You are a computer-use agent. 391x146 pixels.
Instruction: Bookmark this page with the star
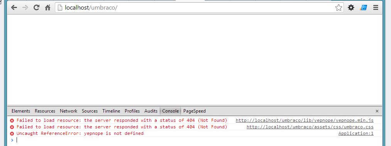coord(339,8)
